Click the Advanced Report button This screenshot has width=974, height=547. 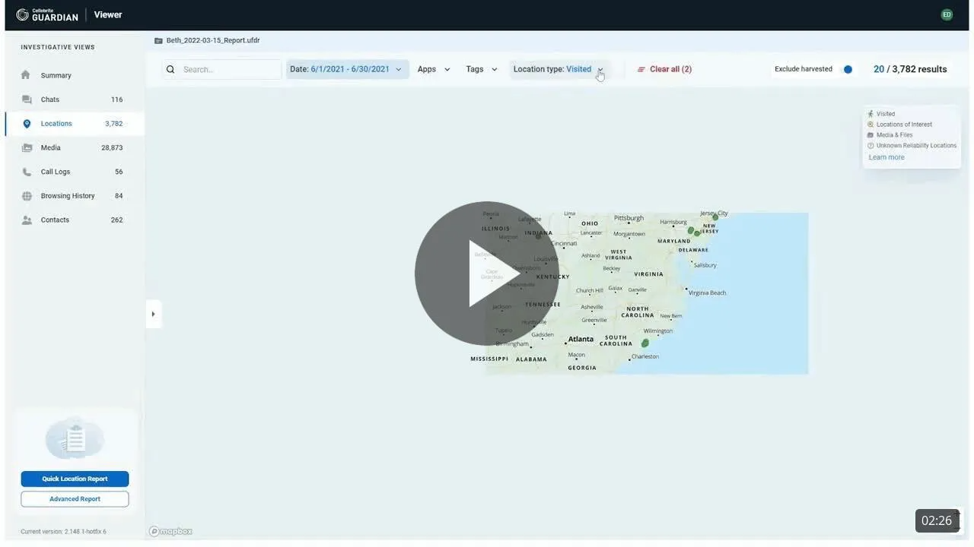coord(75,499)
